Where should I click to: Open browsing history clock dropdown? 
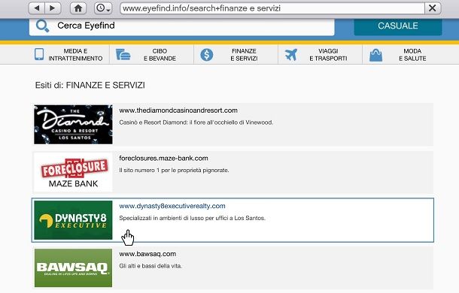[103, 8]
